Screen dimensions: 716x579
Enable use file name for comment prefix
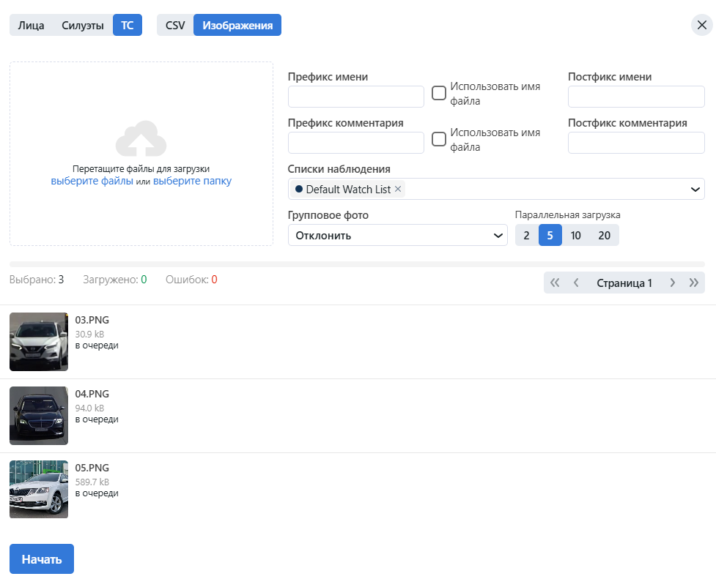click(x=439, y=139)
